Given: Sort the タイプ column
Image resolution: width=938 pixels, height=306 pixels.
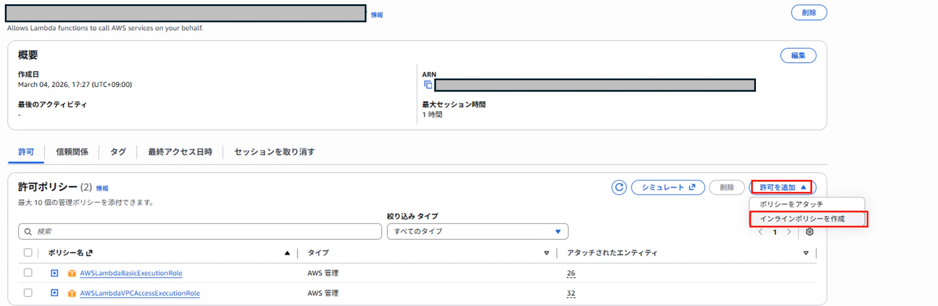Looking at the screenshot, I should [546, 253].
